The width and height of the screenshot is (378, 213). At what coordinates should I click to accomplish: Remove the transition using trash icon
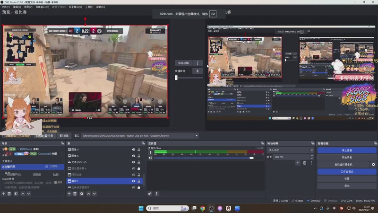[305, 163]
